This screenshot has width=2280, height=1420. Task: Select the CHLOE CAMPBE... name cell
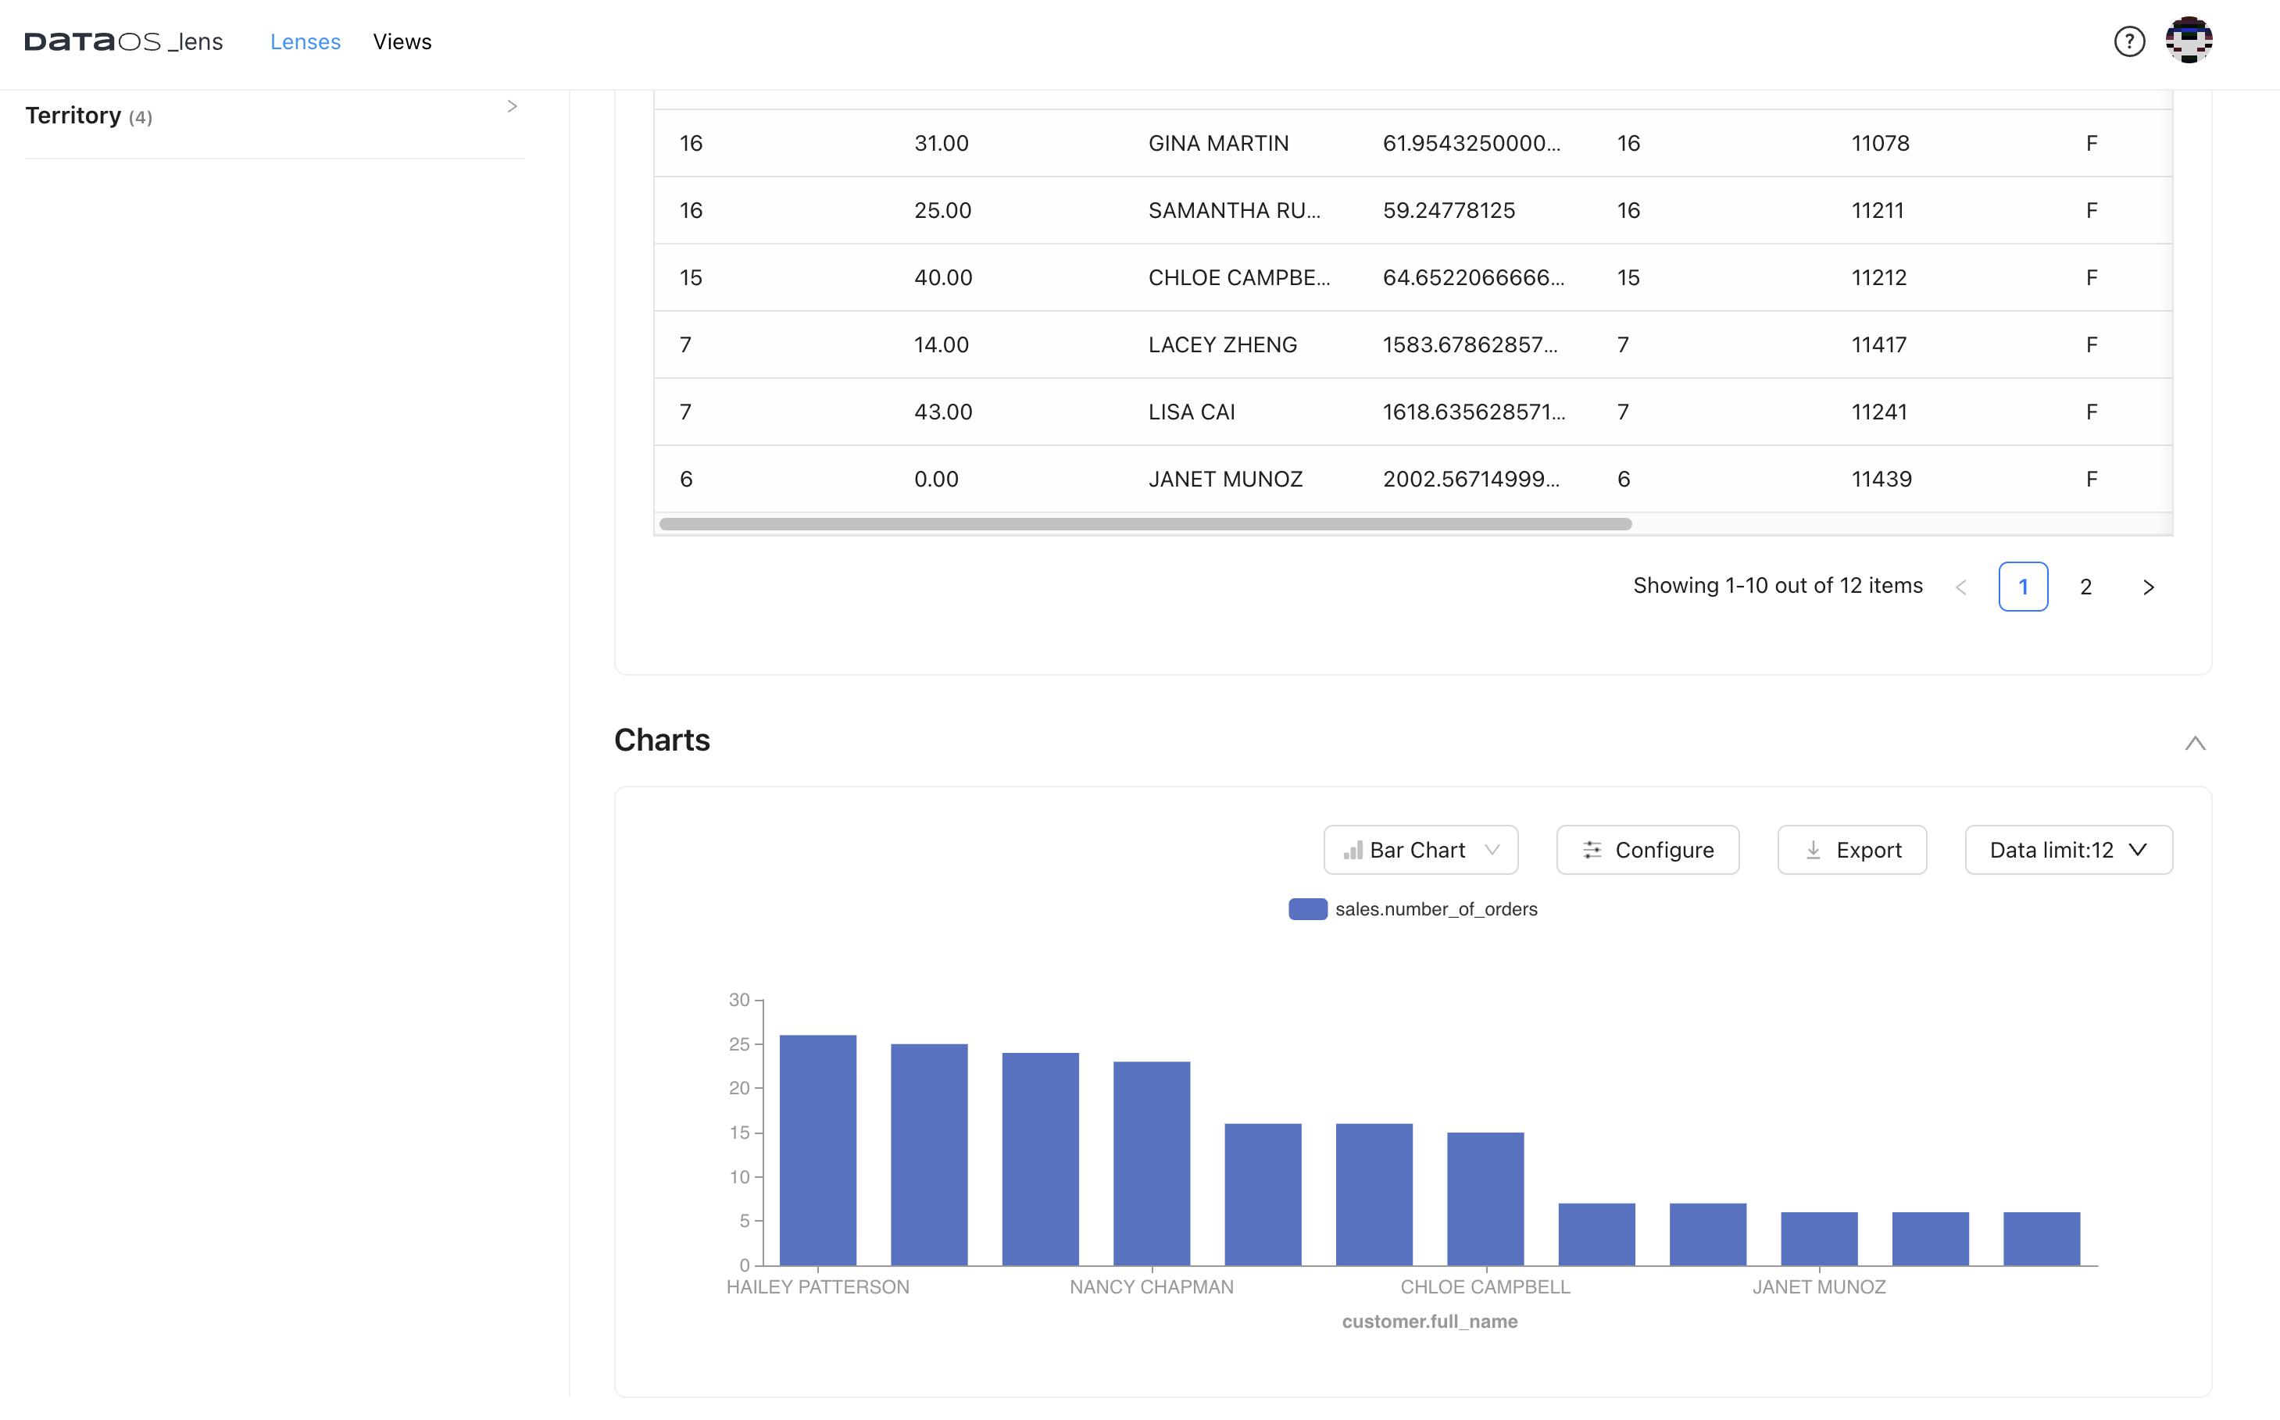click(1239, 278)
